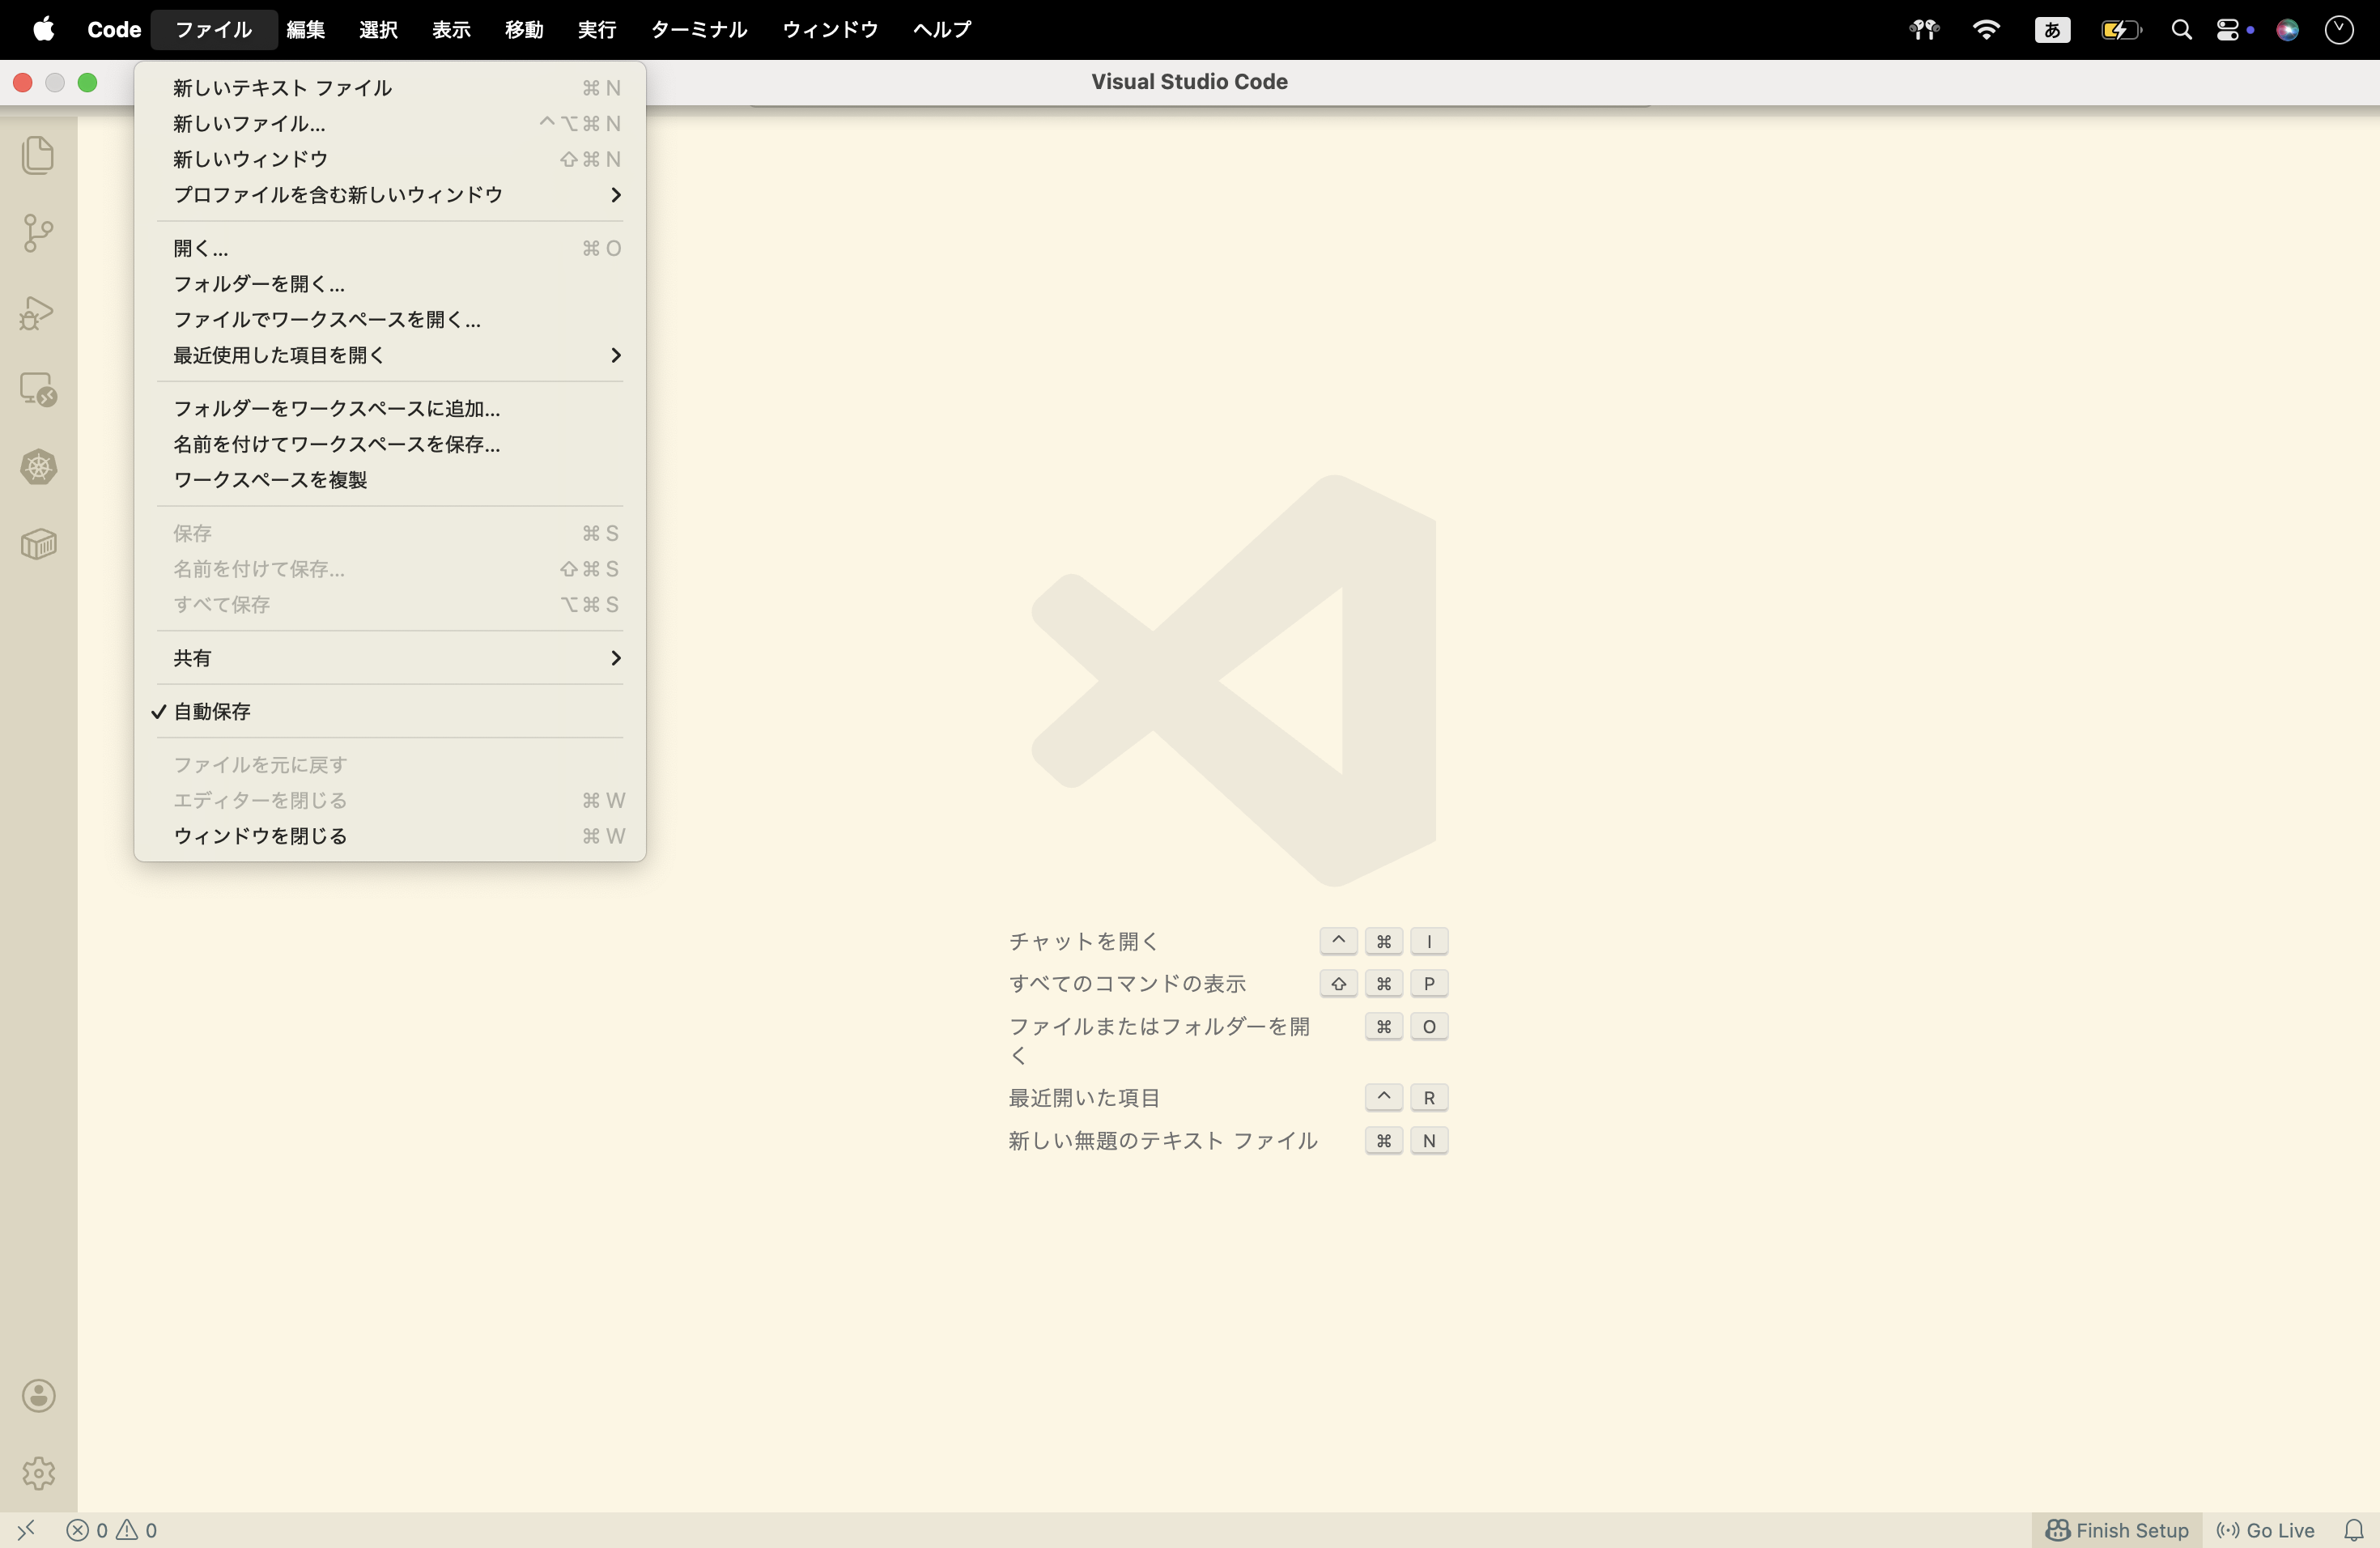The image size is (2380, 1548).
Task: Open the Run and Debug panel
Action: point(38,313)
